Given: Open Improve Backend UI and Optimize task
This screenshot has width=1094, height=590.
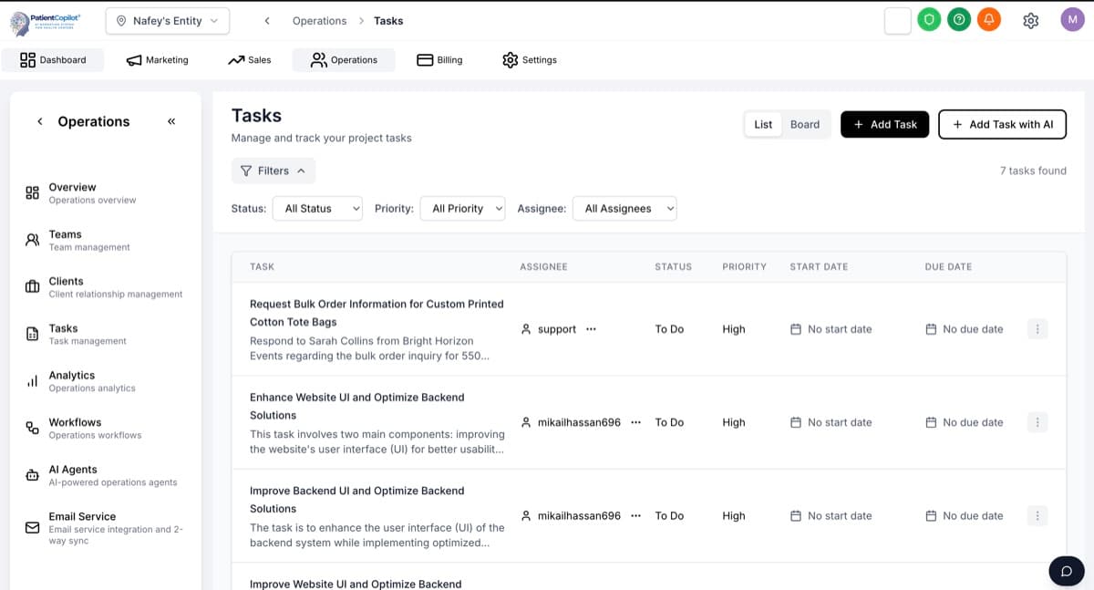Looking at the screenshot, I should point(357,500).
